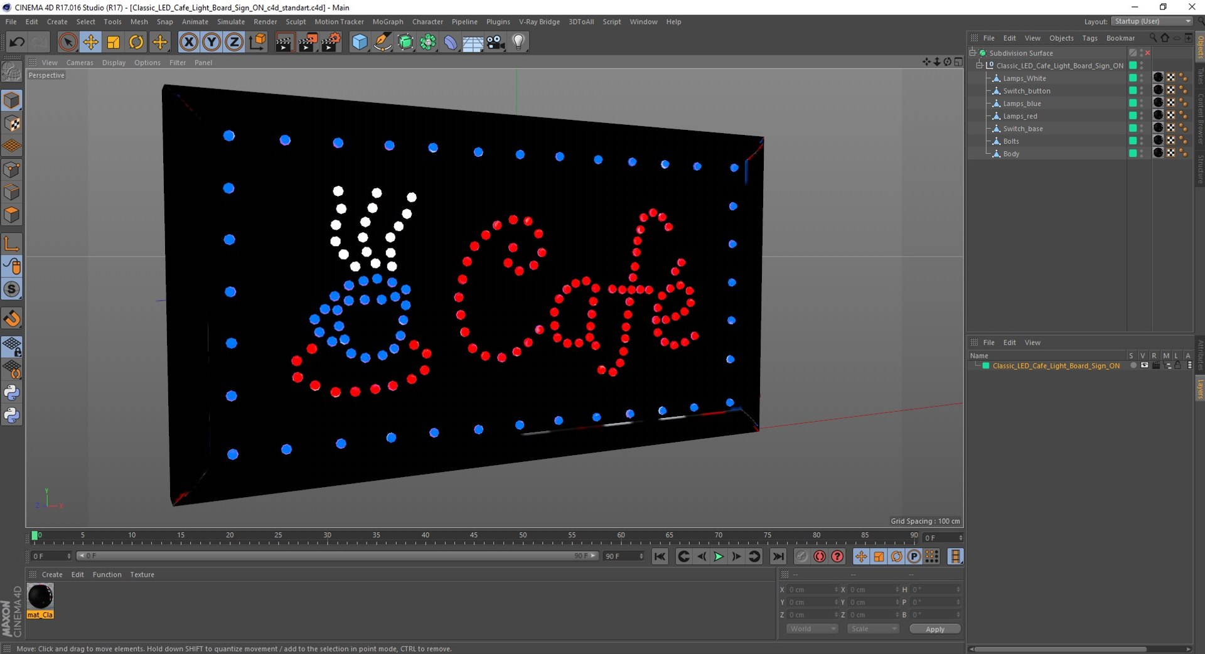
Task: Switch to Model mode in left palette
Action: (12, 100)
